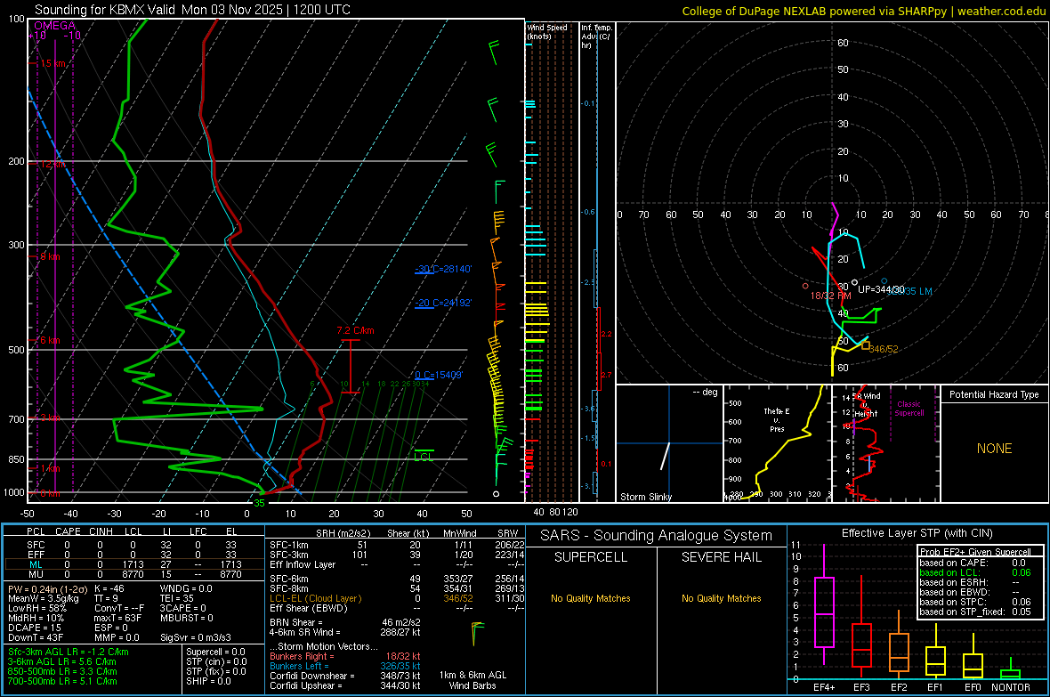The image size is (1050, 697).
Task: Click the SEVERE HAIL analogue heading
Action: tap(721, 557)
